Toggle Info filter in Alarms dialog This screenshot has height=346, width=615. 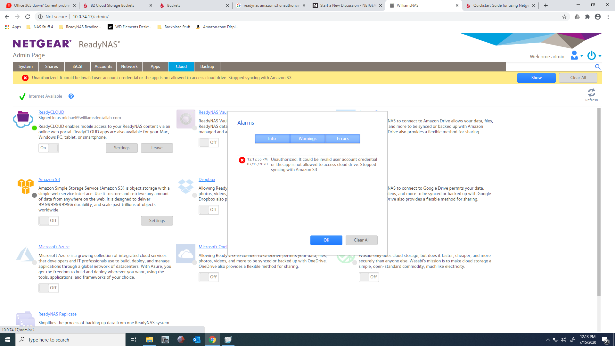tap(272, 139)
